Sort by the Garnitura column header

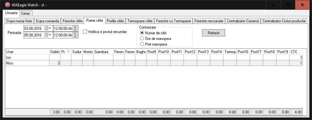coord(103,52)
